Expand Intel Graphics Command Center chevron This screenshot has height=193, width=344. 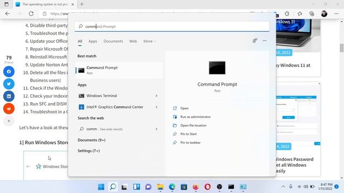[x=156, y=107]
